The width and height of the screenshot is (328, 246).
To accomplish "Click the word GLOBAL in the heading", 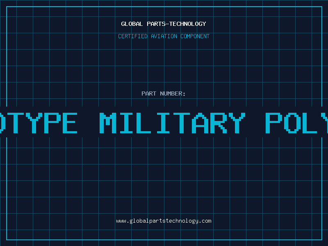I will 132,24.
